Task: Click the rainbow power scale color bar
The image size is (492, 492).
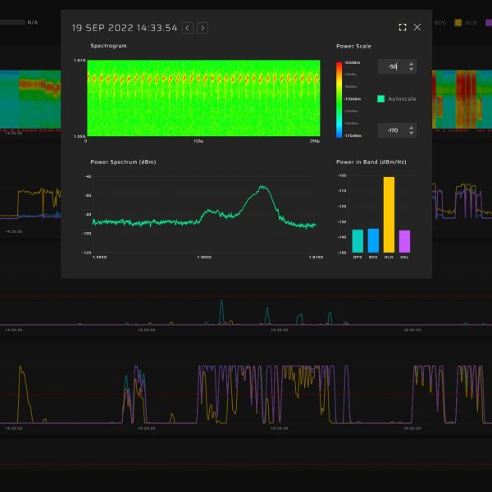Action: 339,100
